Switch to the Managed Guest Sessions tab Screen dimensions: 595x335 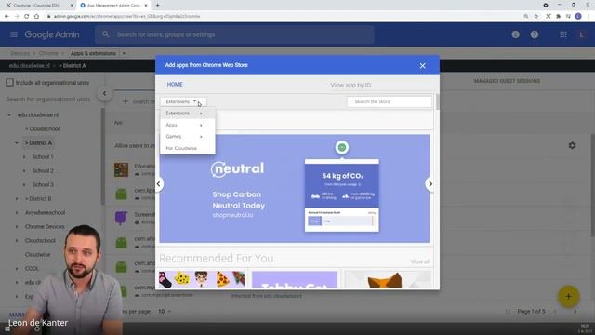tap(507, 81)
